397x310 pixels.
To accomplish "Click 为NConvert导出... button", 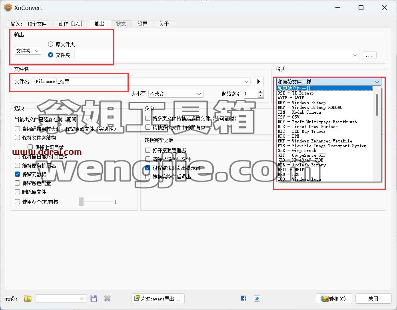I will 158,299.
